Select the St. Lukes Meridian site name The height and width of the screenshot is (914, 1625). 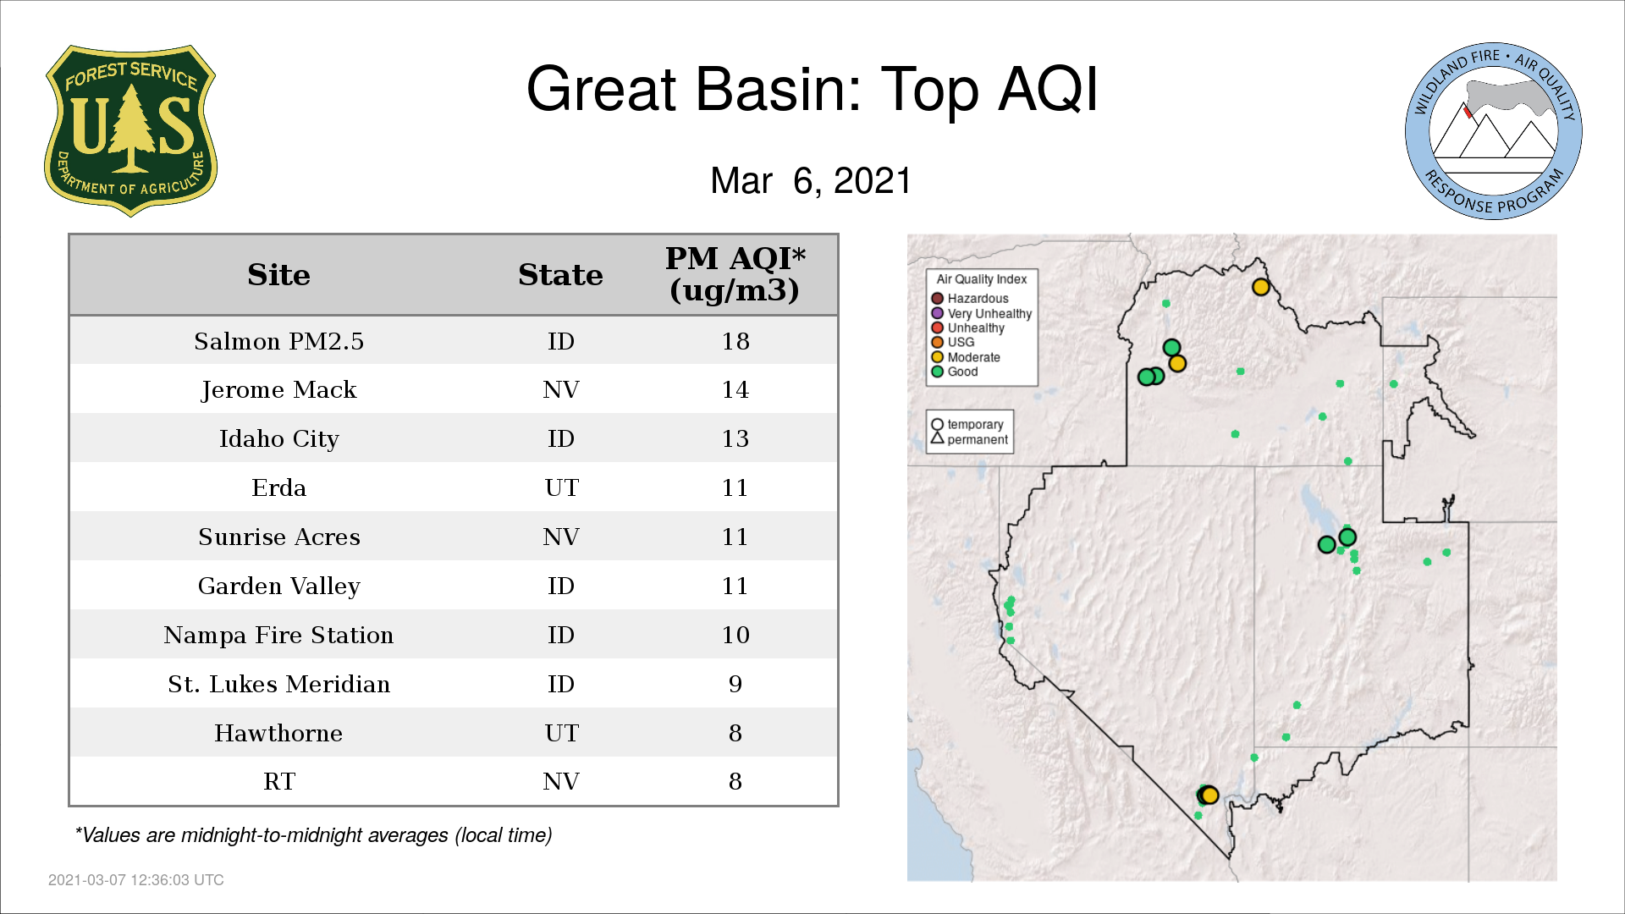click(278, 685)
